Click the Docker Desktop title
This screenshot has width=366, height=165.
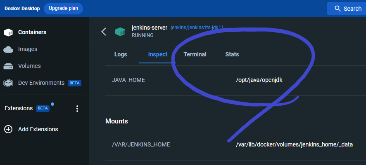point(22,9)
